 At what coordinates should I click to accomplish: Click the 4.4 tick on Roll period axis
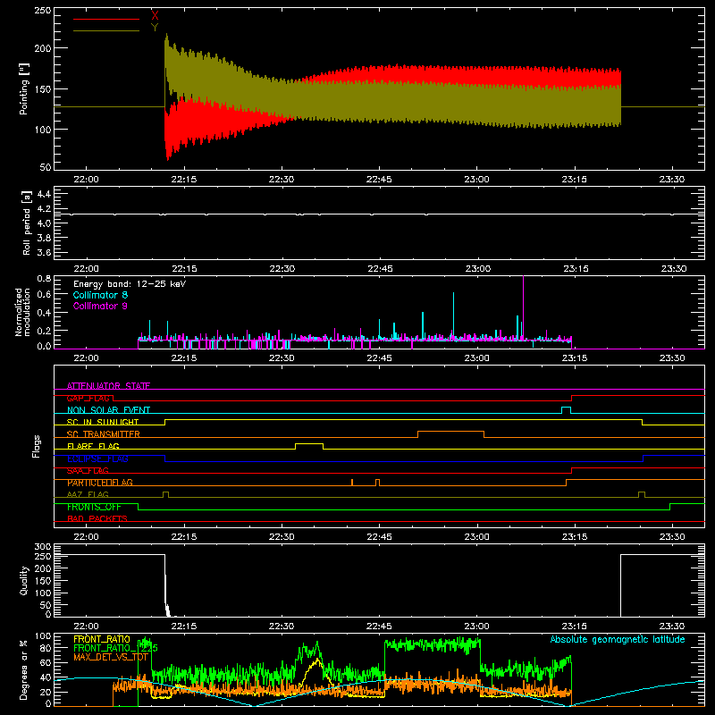pos(44,194)
